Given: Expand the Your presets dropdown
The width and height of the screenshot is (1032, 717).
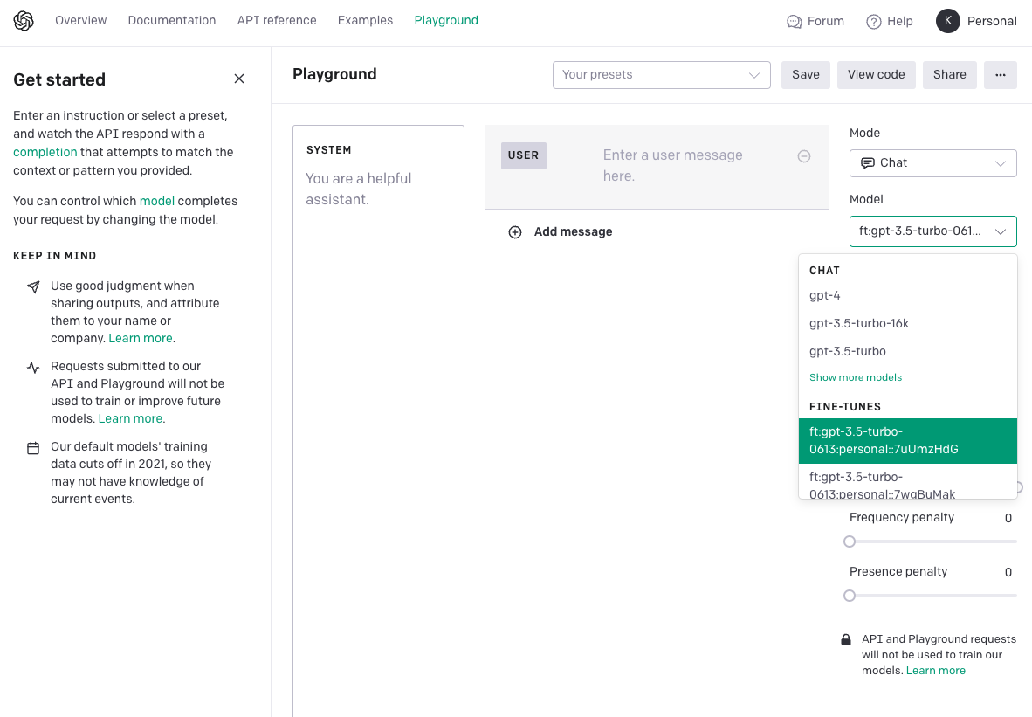Looking at the screenshot, I should click(x=662, y=75).
